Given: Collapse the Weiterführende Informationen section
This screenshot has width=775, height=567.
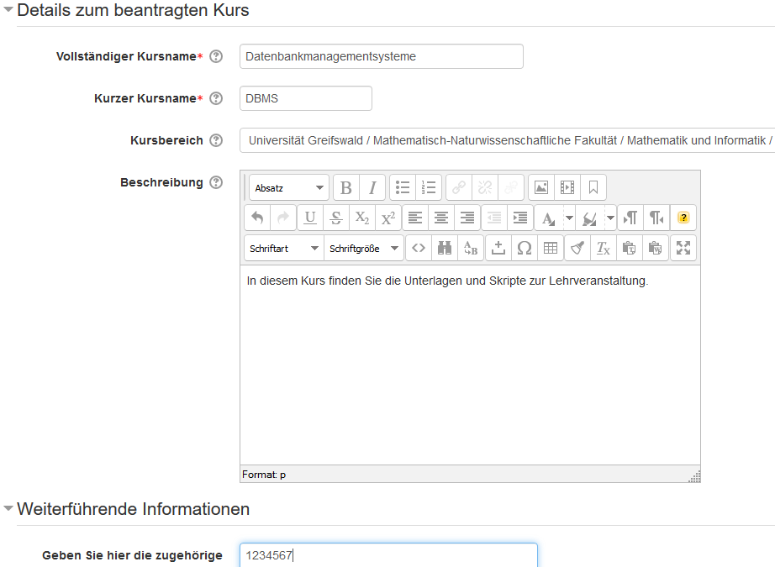Looking at the screenshot, I should (8, 509).
